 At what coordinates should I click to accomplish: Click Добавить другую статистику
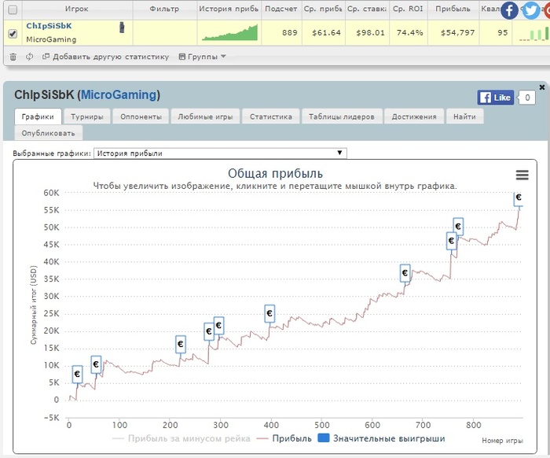coord(105,57)
